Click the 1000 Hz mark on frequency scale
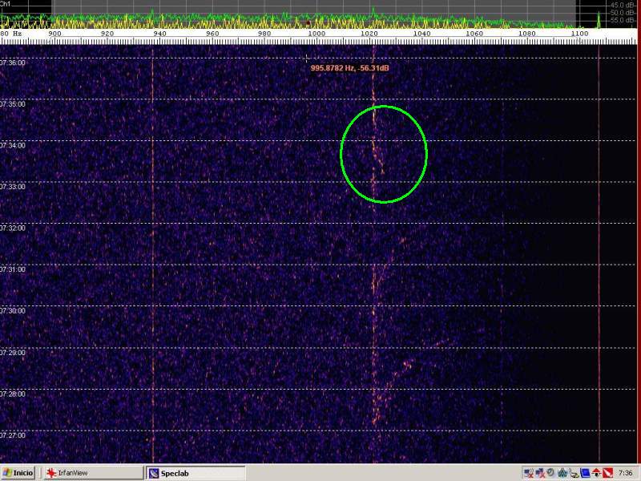641x481 pixels. pyautogui.click(x=316, y=34)
